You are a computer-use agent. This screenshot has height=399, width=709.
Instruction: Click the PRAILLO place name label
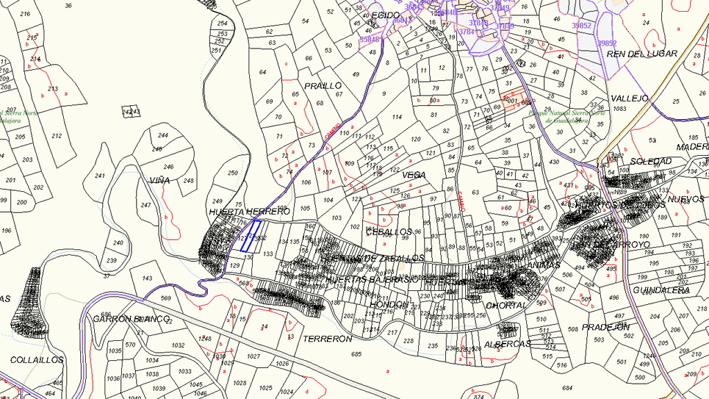323,86
